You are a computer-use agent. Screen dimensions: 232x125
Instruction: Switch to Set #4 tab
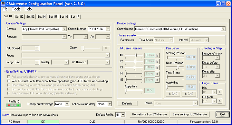(x=42, y=17)
